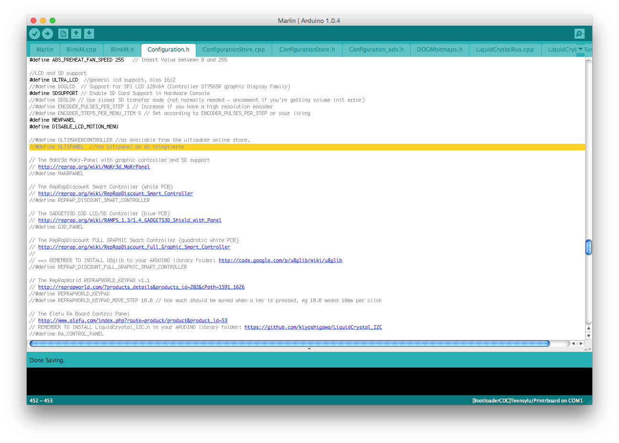619x443 pixels.
Task: Click the ENCODER_PULSES_PER_STEP define line
Action: click(x=151, y=107)
